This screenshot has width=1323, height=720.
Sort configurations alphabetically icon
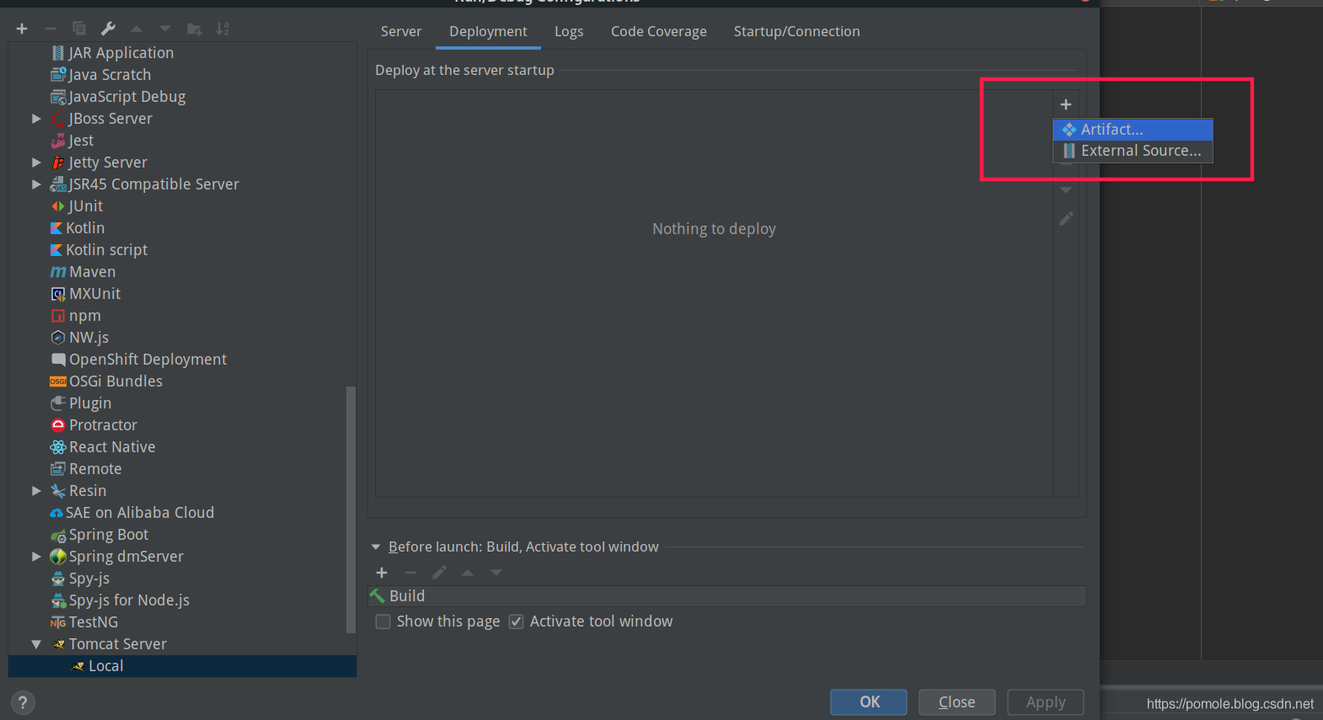click(x=222, y=29)
